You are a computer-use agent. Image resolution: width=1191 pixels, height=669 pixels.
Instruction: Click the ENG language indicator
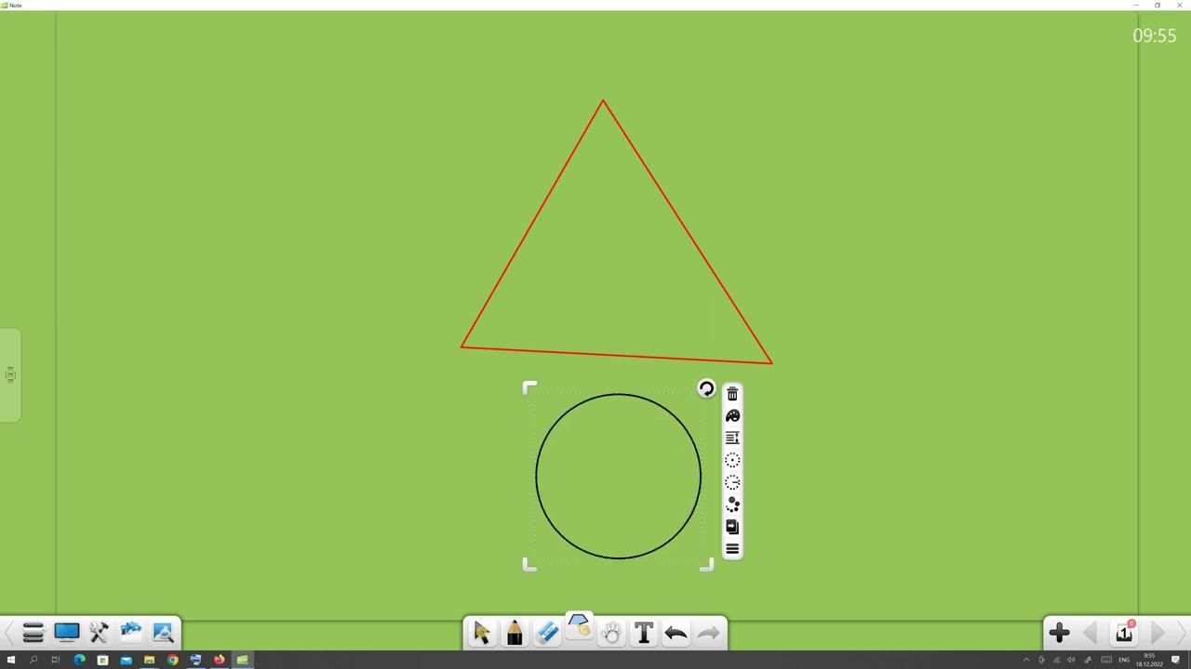(1123, 660)
